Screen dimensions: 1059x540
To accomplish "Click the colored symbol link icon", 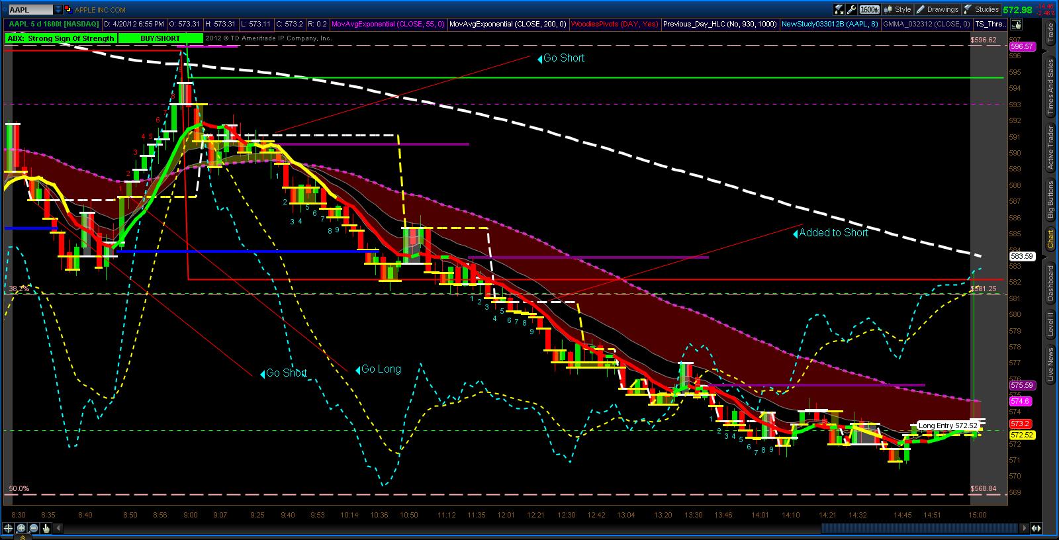I will 68,10.
